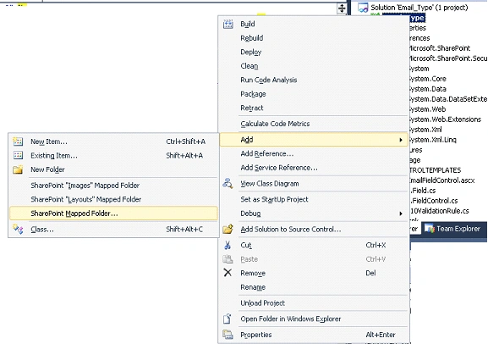Click the split-pane handle above context menu
The image size is (488, 344).
[342, 8]
